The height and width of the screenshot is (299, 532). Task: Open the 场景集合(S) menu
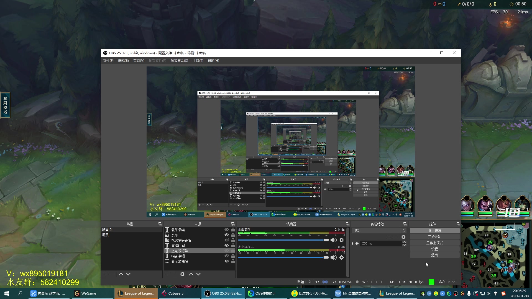coord(179,61)
